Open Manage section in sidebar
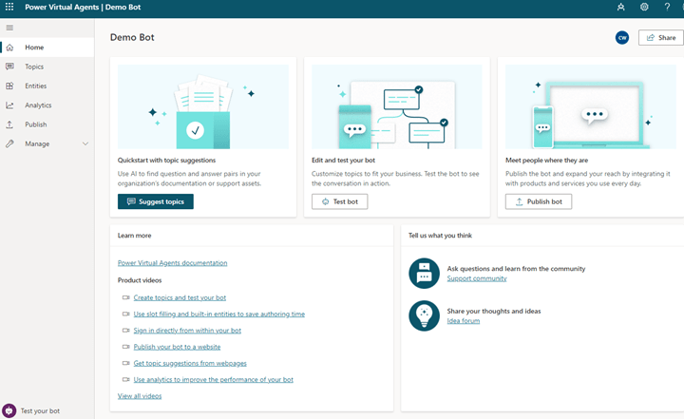Viewport: 684px width, 419px height. pyautogui.click(x=47, y=143)
